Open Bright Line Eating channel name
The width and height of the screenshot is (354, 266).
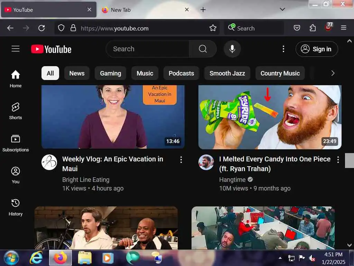point(86,180)
